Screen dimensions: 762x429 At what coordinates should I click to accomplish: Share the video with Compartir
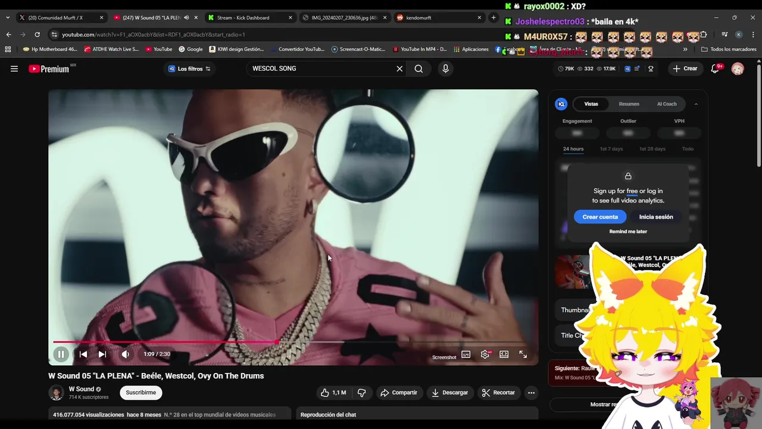point(399,393)
